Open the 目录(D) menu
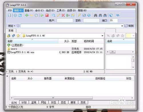Screen dimensions: 143x112 coord(71,11)
